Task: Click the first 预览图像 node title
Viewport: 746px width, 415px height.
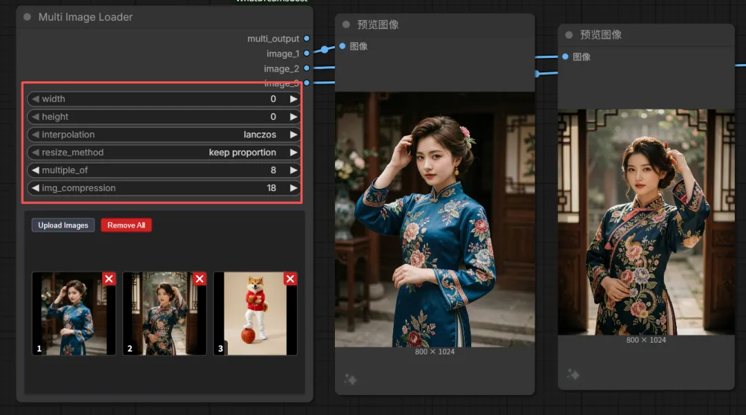Action: point(378,25)
